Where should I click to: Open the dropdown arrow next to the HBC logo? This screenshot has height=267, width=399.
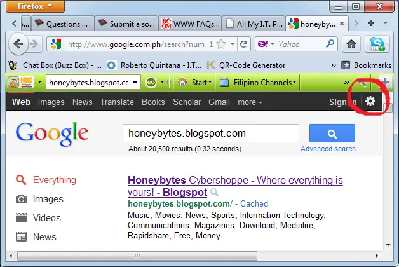point(39,82)
